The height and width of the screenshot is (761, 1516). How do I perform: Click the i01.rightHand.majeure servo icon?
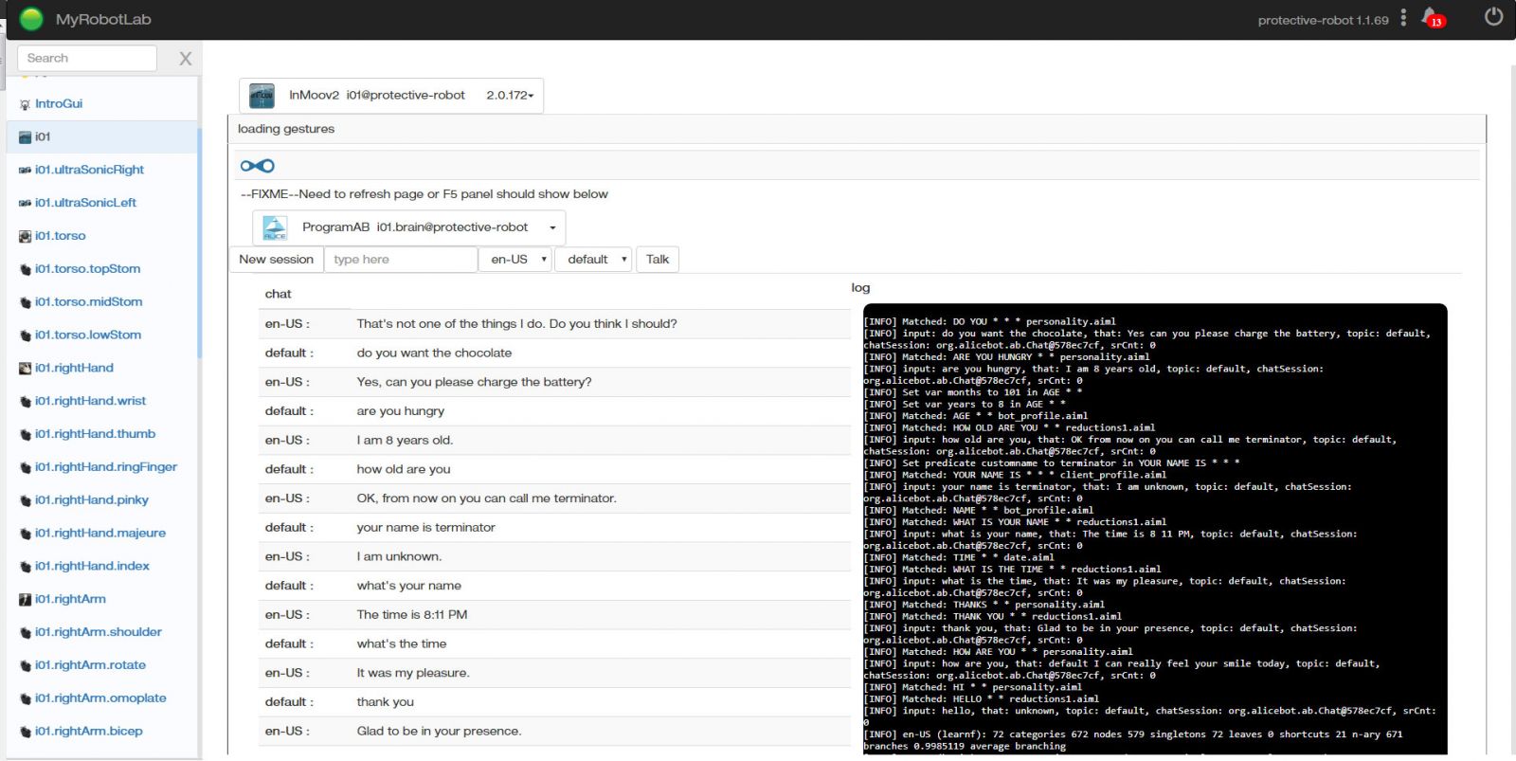(25, 534)
